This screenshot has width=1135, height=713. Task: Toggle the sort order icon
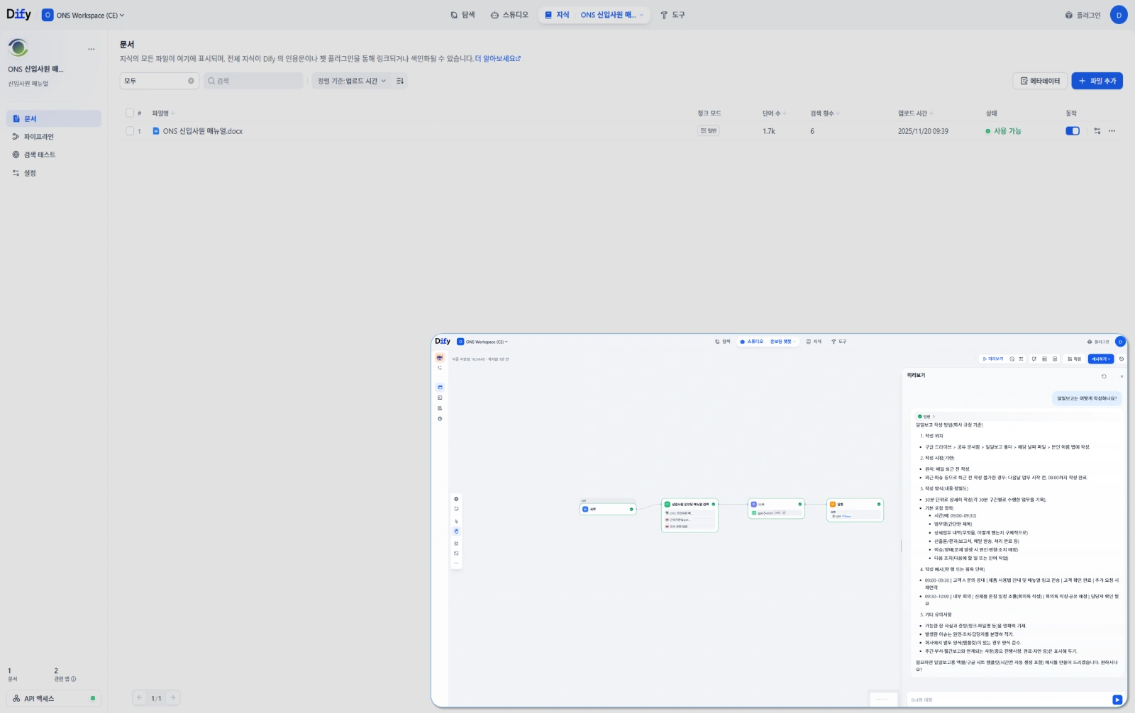click(x=400, y=81)
